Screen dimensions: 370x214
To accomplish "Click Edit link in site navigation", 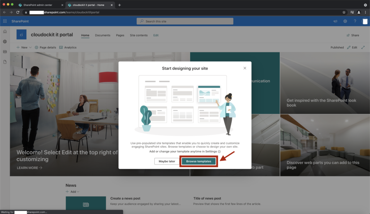I will click(x=156, y=35).
